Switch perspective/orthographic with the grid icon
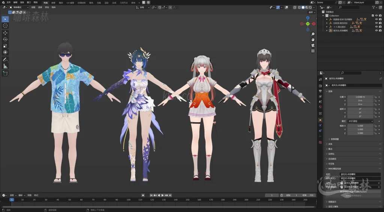 click(313, 51)
